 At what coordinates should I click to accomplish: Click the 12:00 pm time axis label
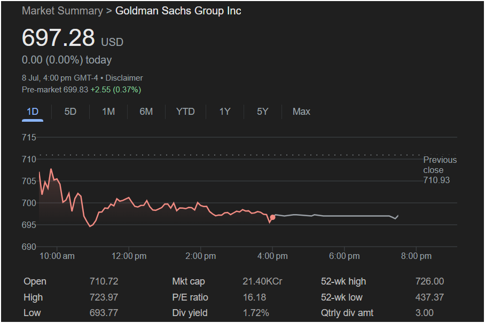pyautogui.click(x=129, y=256)
